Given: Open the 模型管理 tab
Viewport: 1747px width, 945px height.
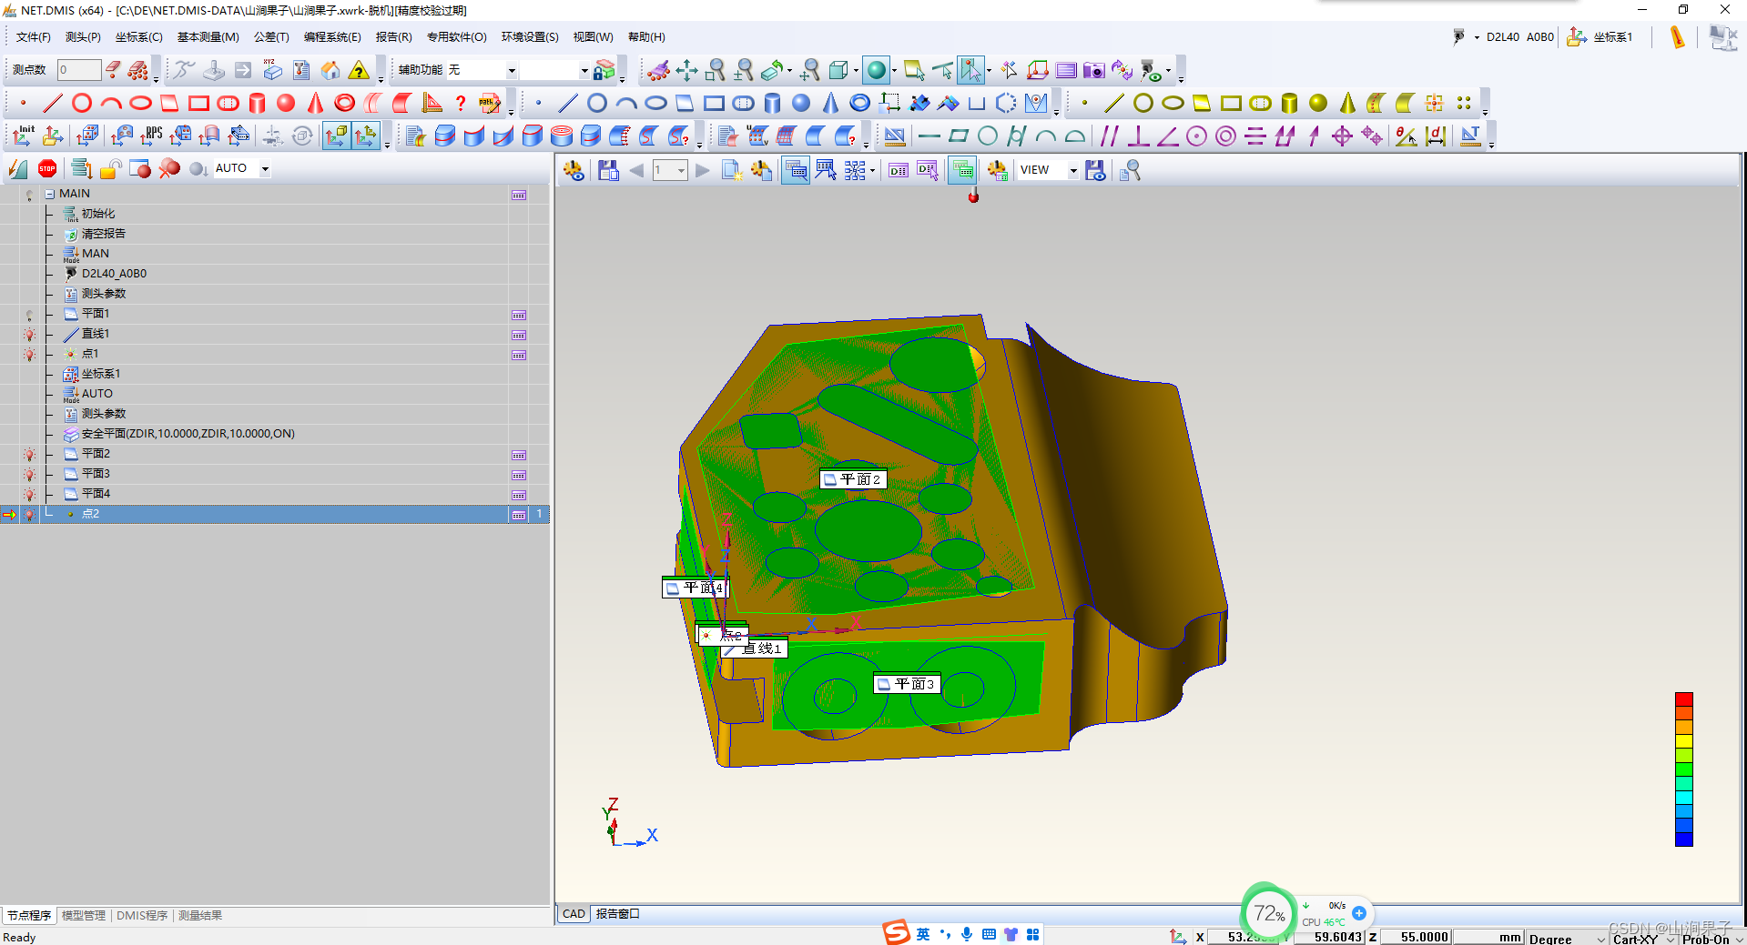Looking at the screenshot, I should click(x=84, y=916).
